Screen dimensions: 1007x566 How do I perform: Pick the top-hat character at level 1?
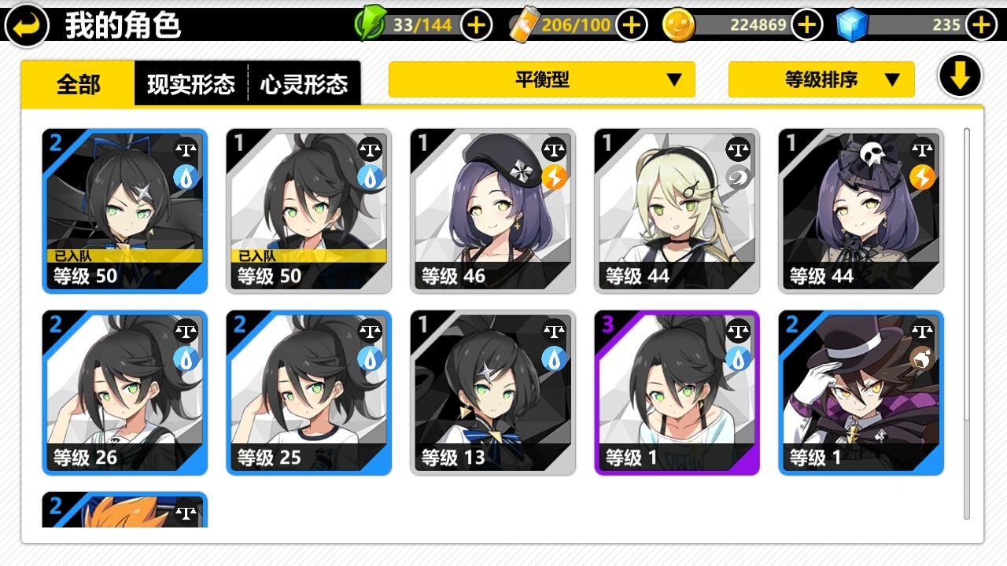[861, 393]
